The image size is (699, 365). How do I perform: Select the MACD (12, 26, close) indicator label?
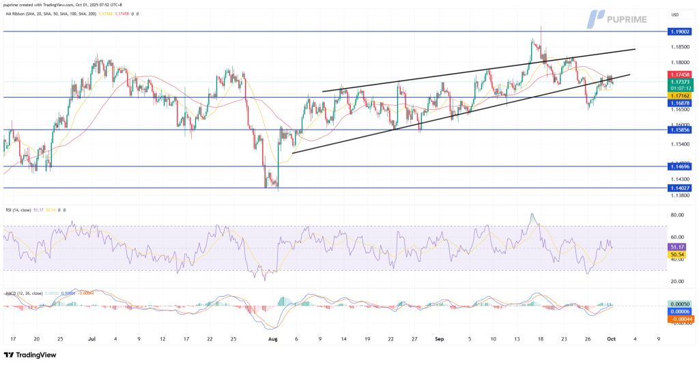click(22, 293)
